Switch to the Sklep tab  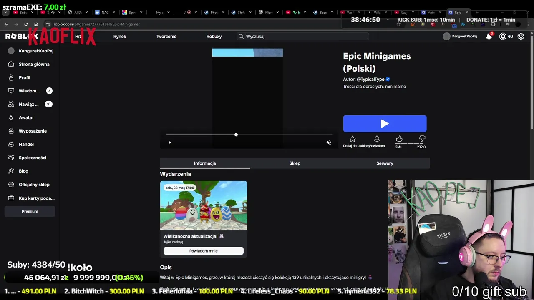295,163
